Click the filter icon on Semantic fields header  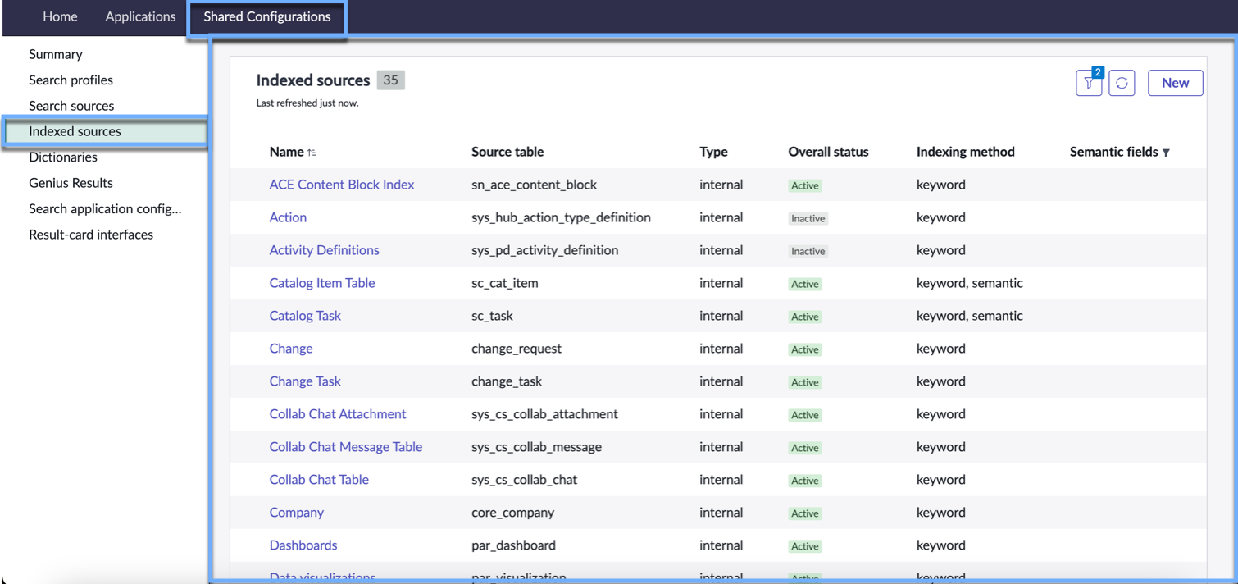click(x=1166, y=153)
